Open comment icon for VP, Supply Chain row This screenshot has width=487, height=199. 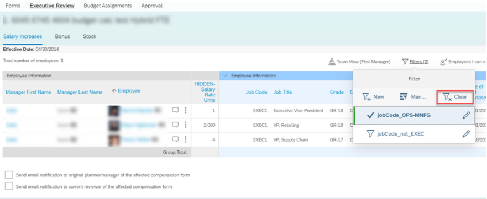[x=175, y=139]
